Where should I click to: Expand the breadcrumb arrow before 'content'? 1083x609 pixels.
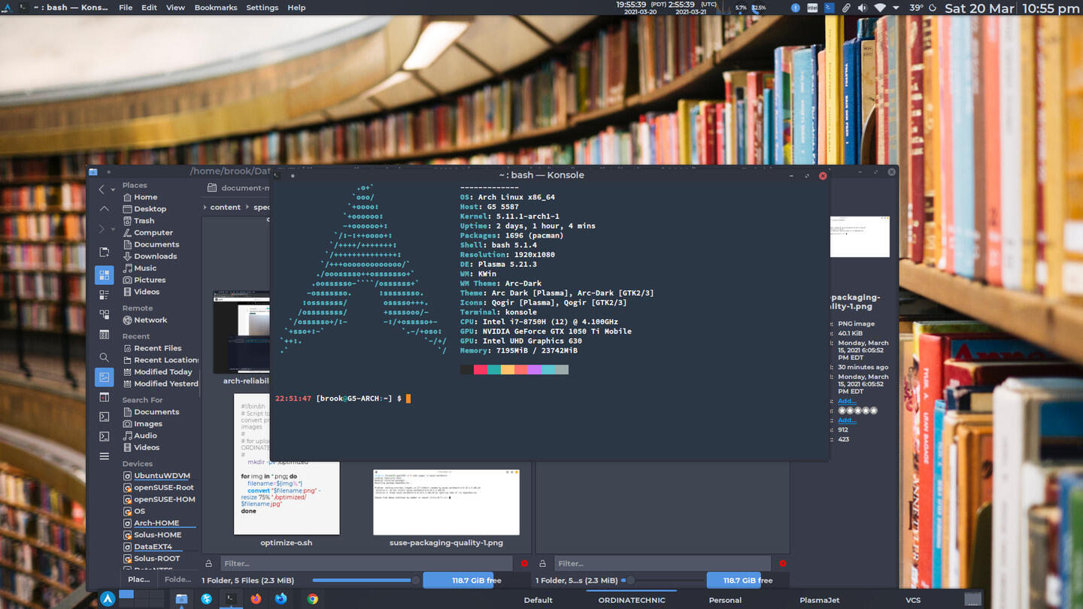coord(205,207)
